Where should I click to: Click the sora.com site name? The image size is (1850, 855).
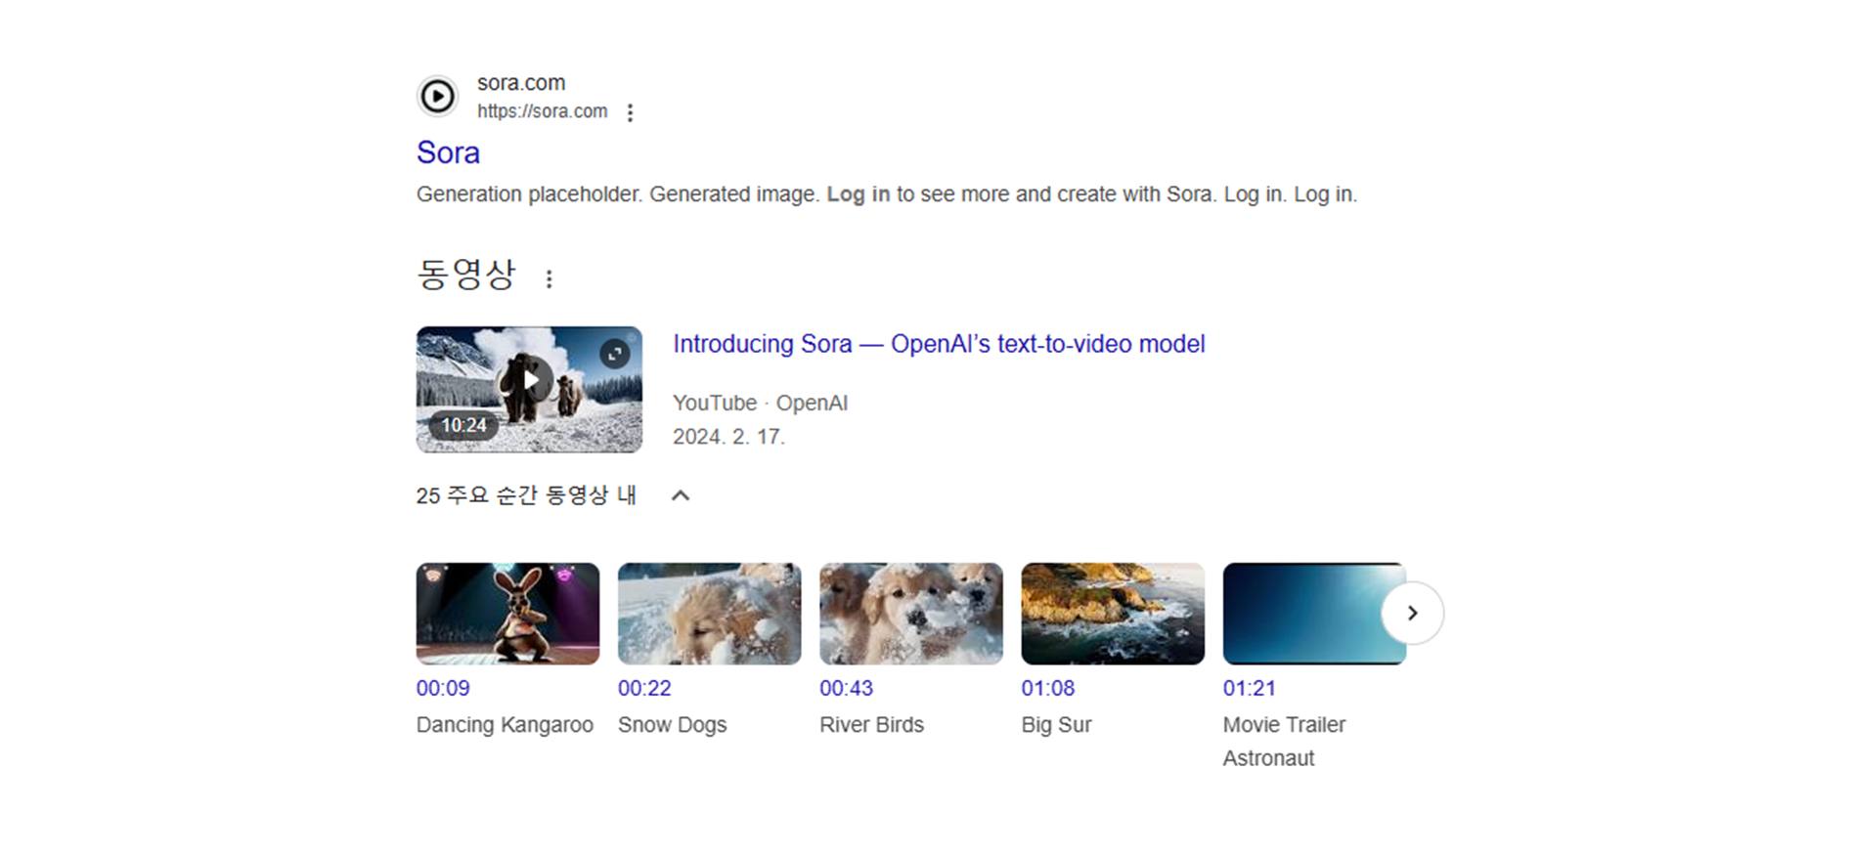521,83
